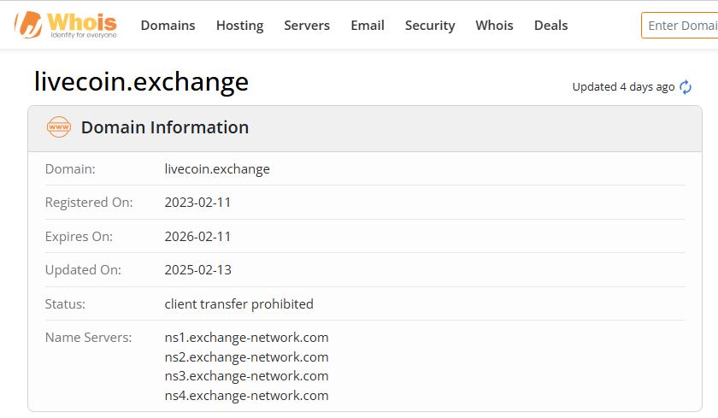The width and height of the screenshot is (718, 418).
Task: Select name server ns1.exchange-network.com
Action: pyautogui.click(x=246, y=338)
